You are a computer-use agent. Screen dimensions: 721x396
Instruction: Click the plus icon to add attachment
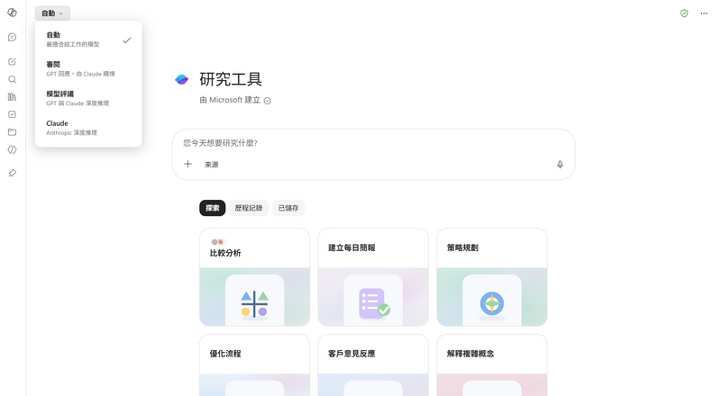[x=187, y=164]
